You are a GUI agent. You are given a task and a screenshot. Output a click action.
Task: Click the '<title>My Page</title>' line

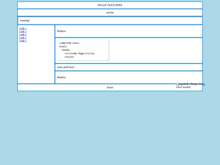(x=79, y=54)
